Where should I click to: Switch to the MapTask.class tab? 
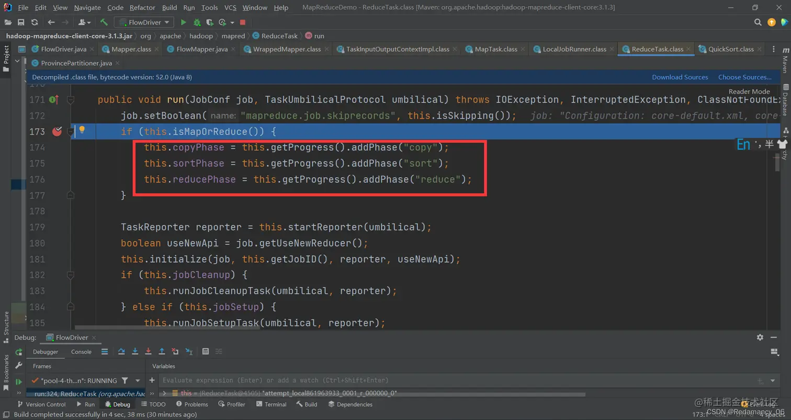pyautogui.click(x=495, y=49)
